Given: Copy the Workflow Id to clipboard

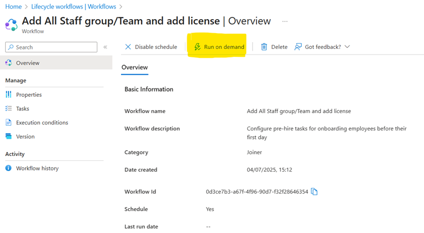Looking at the screenshot, I should tap(314, 192).
